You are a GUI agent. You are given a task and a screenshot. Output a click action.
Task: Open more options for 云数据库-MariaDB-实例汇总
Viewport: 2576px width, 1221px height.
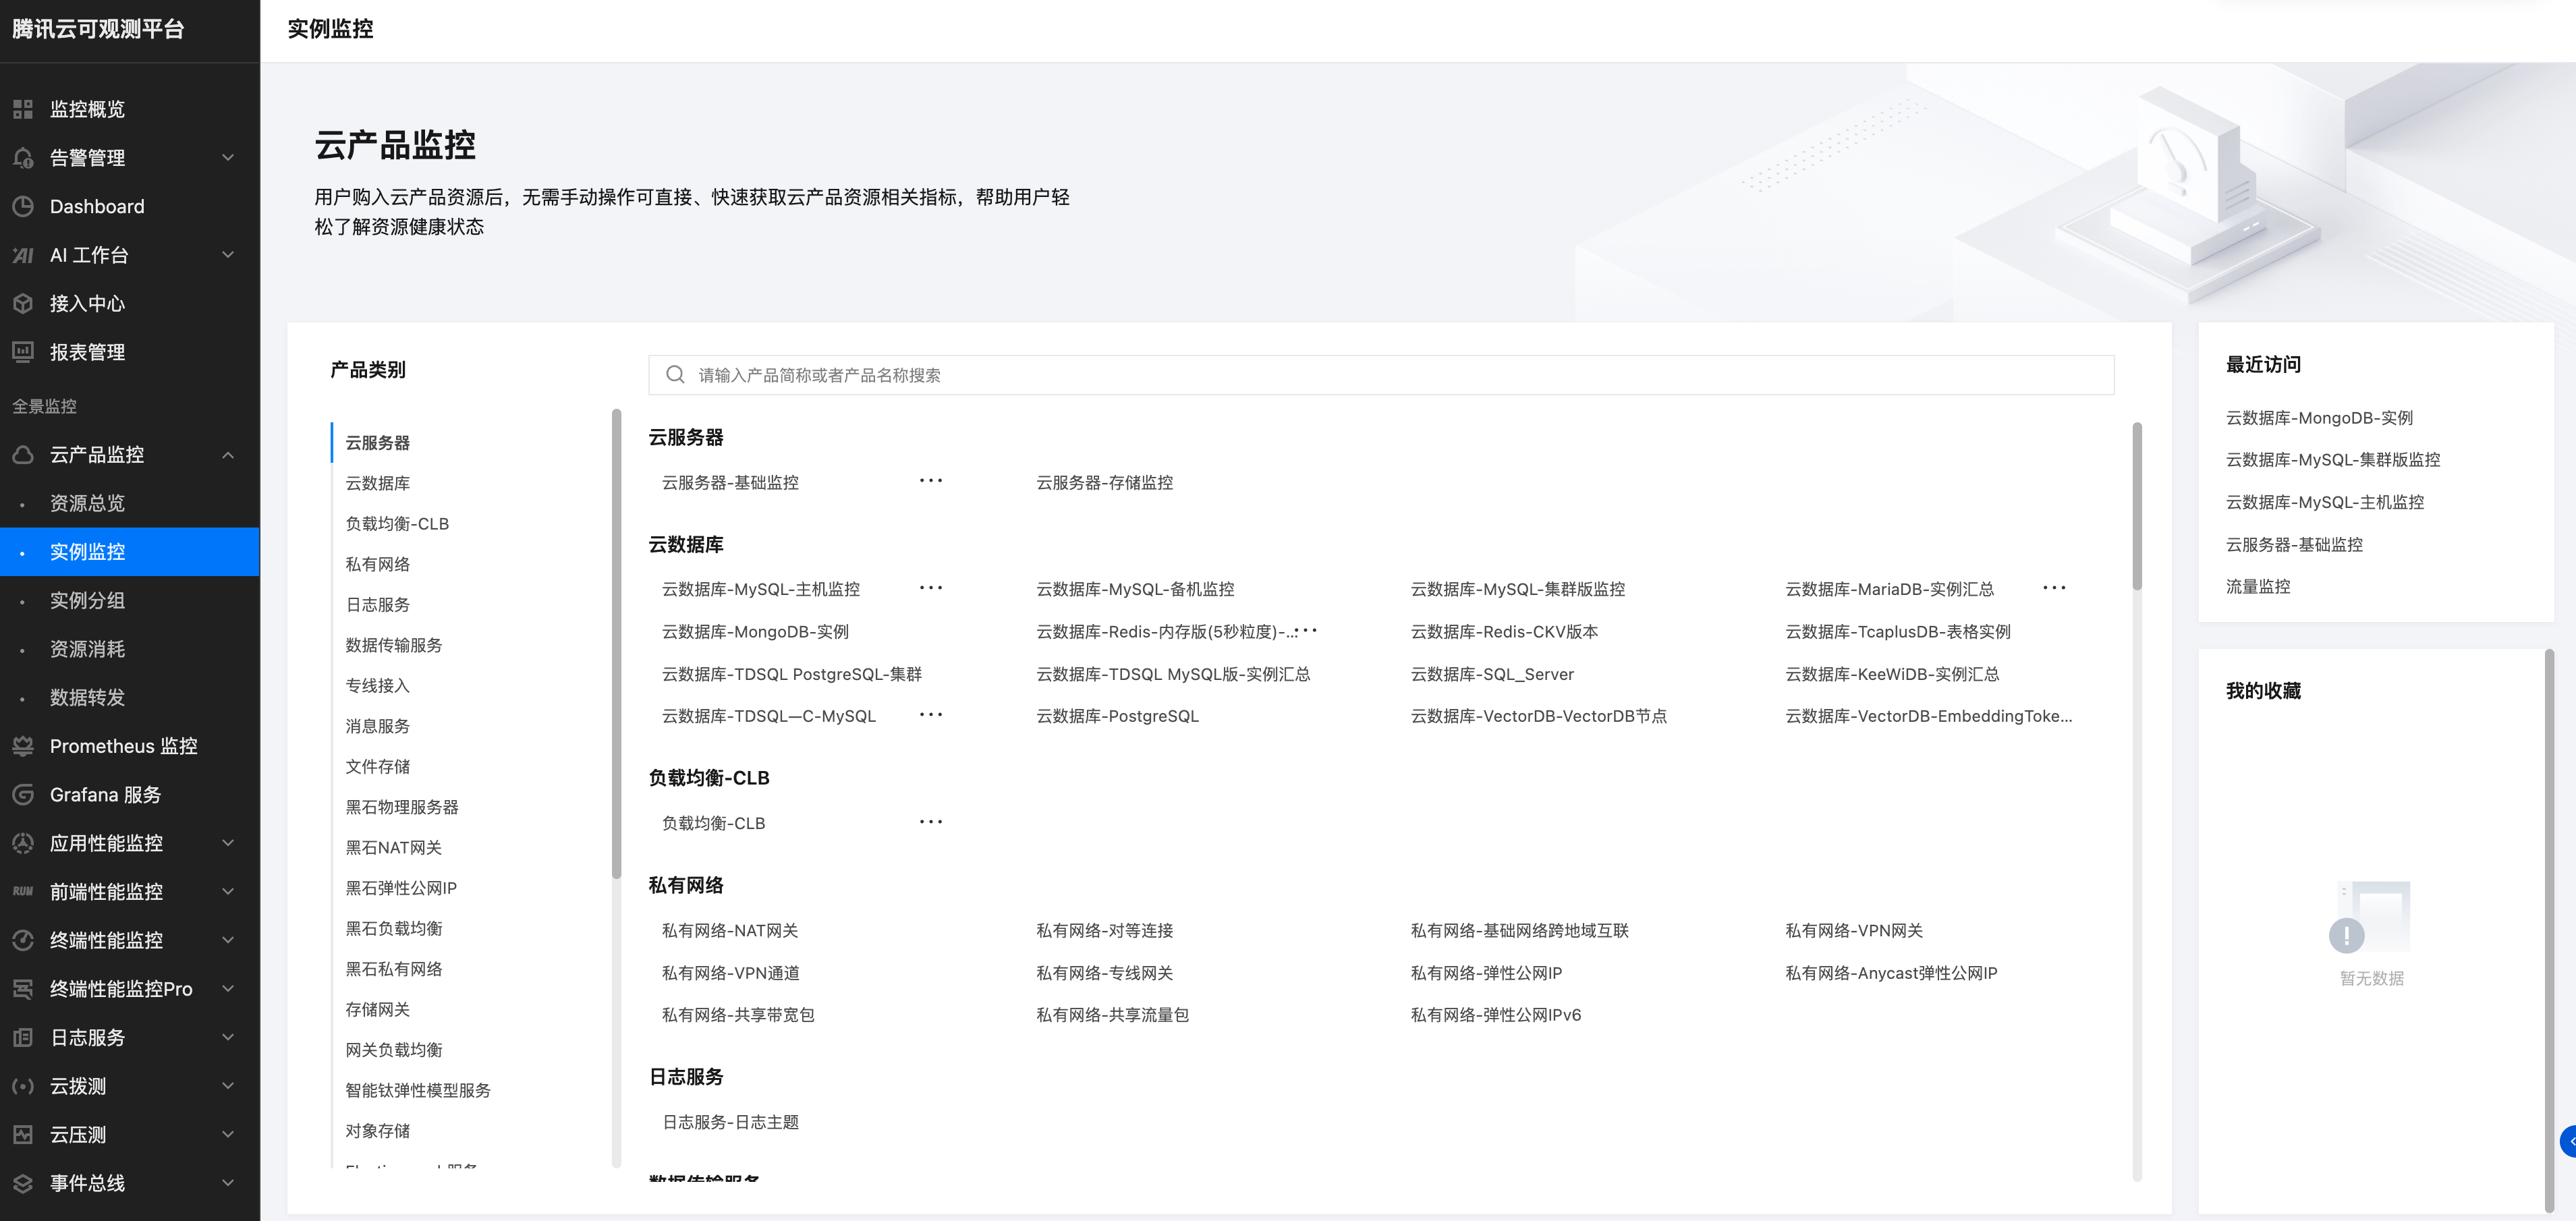[2054, 588]
